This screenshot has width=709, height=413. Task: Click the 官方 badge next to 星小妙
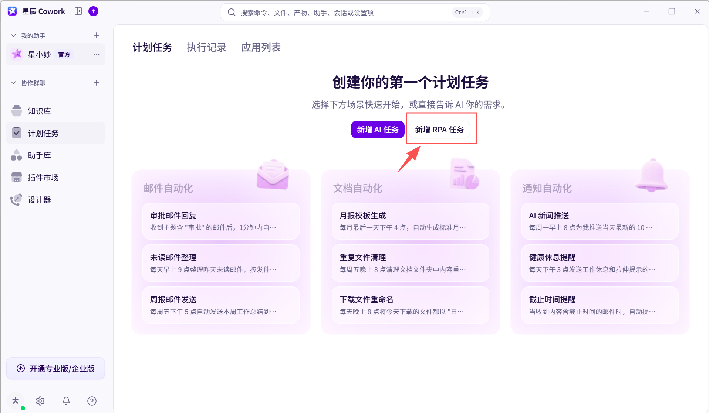(64, 55)
